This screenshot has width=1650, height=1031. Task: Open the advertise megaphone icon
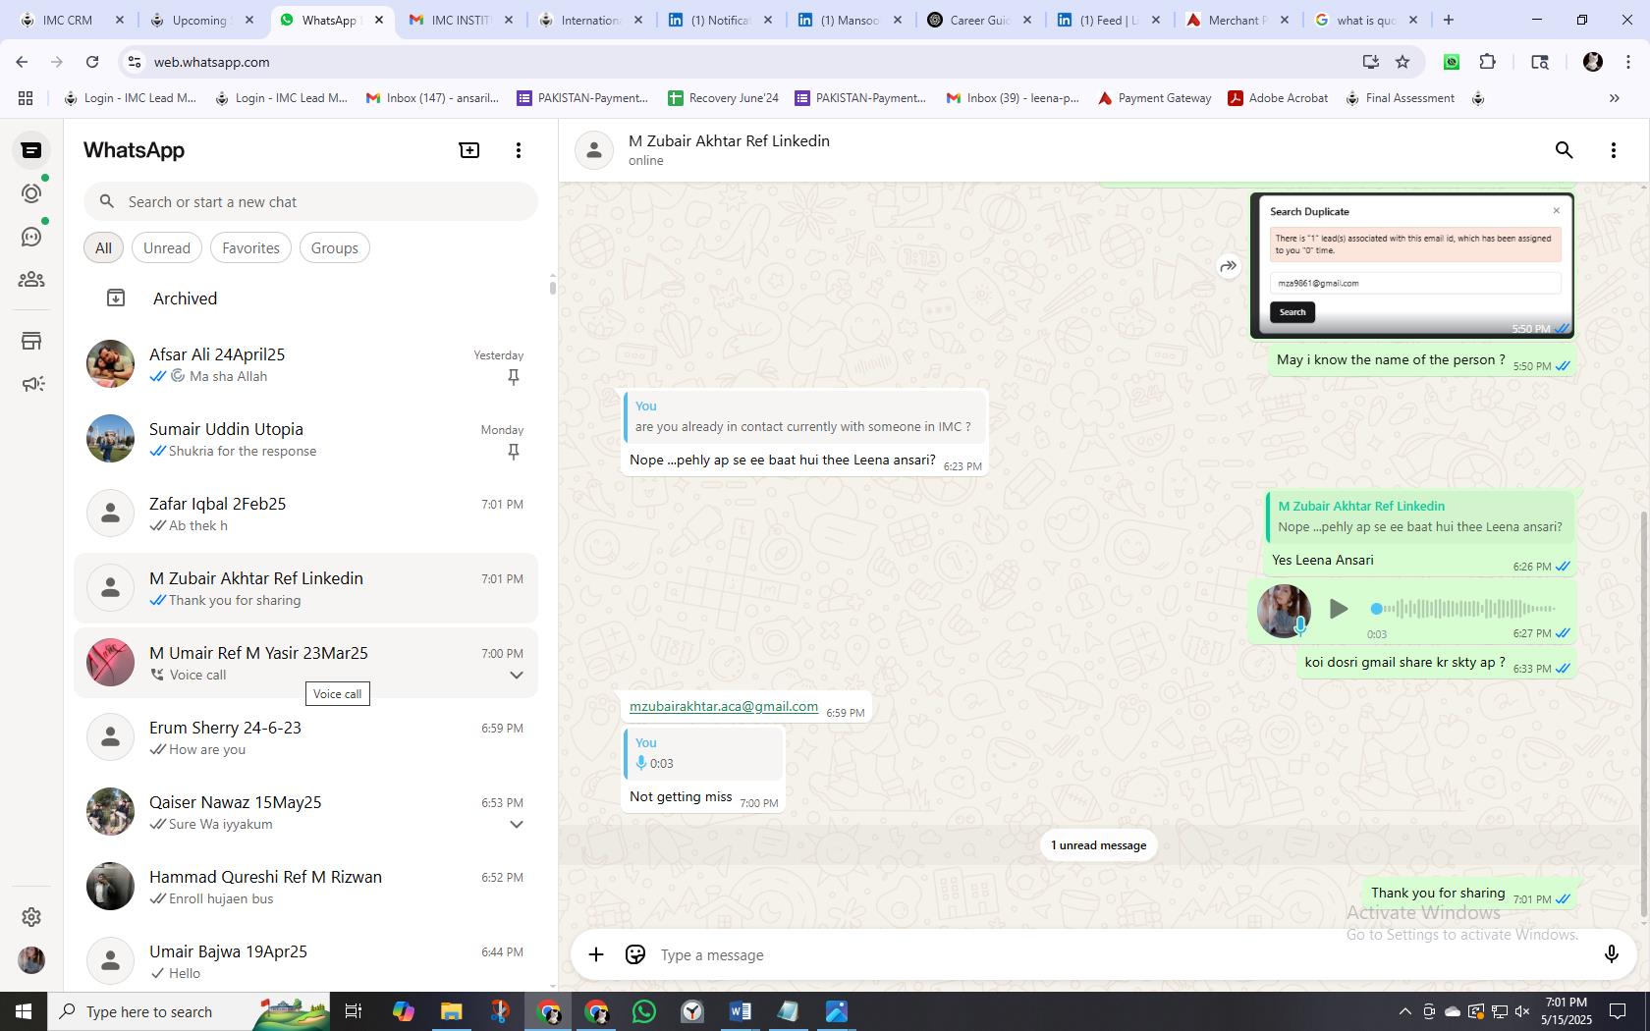pyautogui.click(x=31, y=384)
